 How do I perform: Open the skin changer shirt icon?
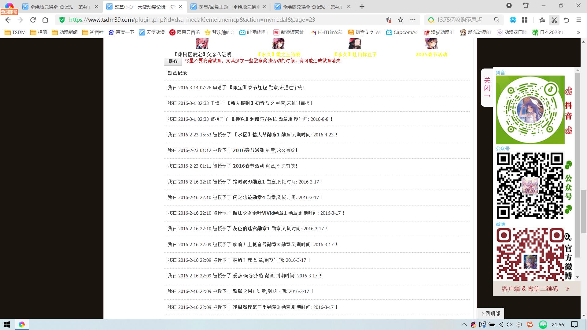point(526,6)
